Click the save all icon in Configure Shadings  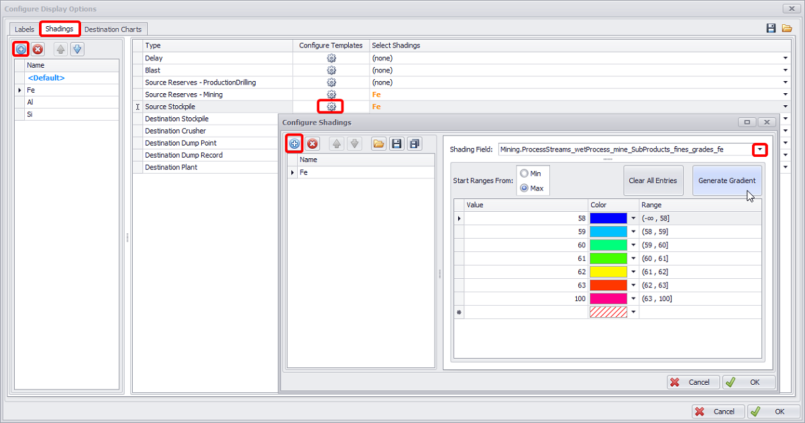tap(414, 143)
